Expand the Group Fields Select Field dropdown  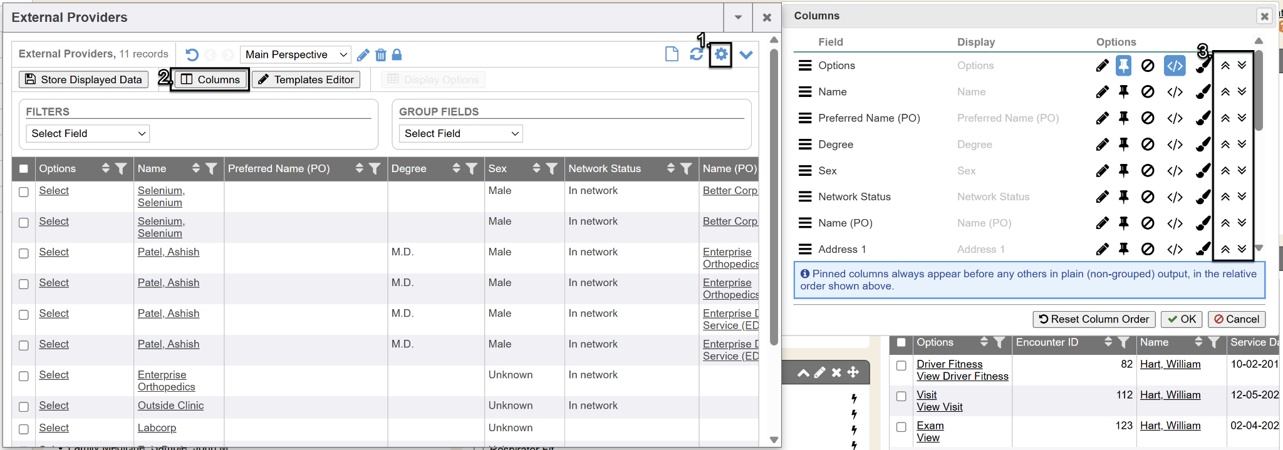coord(460,133)
